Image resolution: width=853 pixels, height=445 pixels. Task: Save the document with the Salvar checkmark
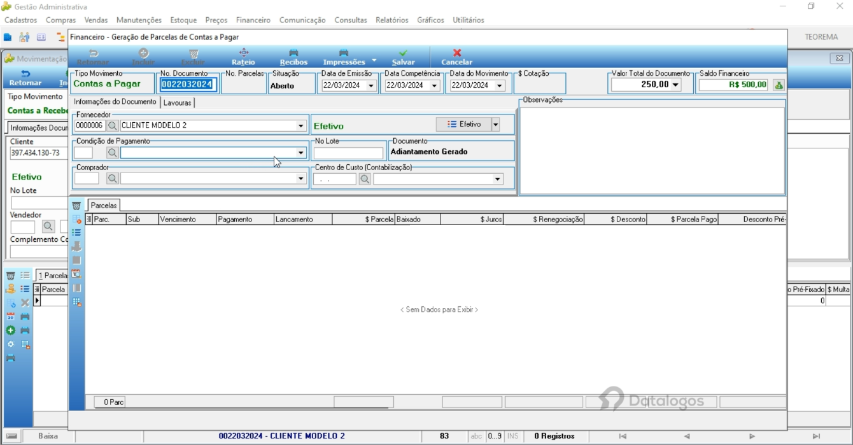point(403,53)
